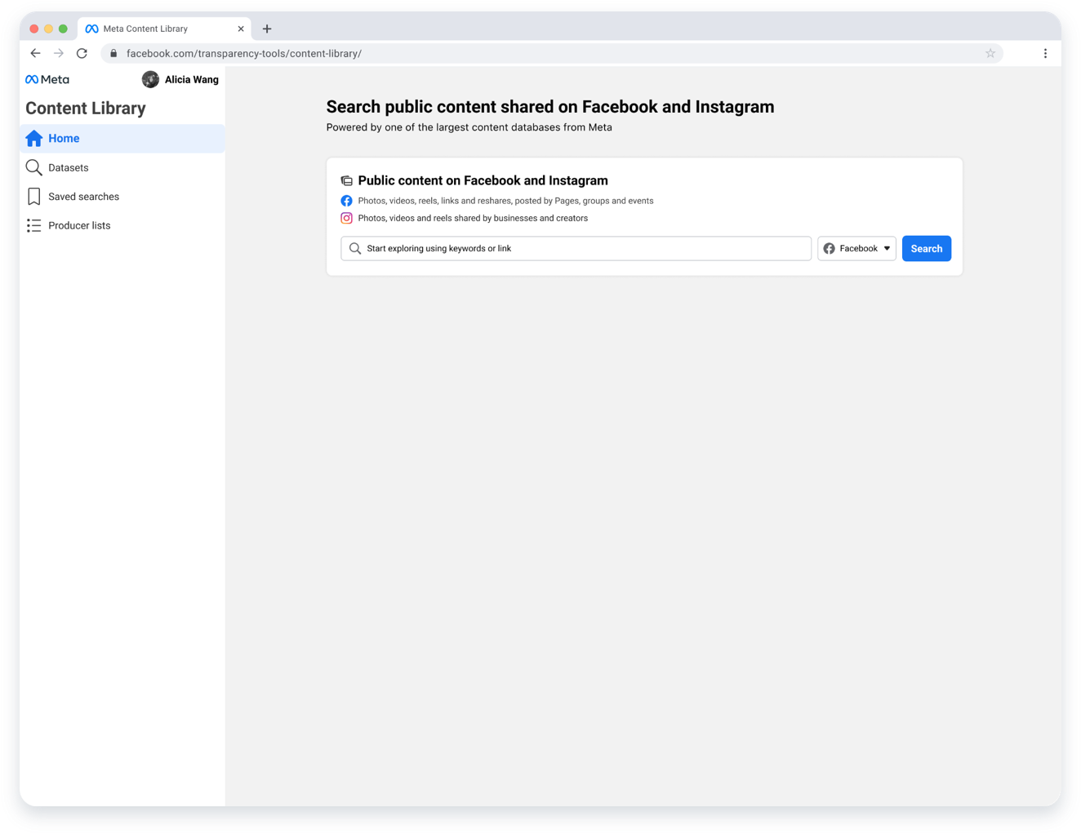Click the Datasets magnifier icon

coord(33,167)
